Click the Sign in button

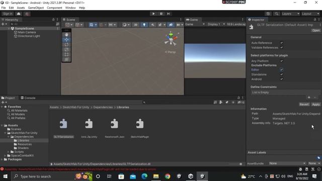[x=8, y=14]
